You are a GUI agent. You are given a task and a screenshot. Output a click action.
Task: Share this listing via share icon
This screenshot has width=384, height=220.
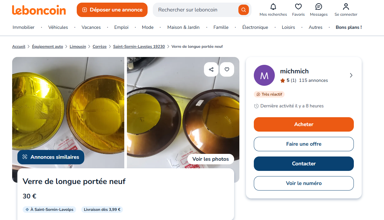(x=211, y=69)
